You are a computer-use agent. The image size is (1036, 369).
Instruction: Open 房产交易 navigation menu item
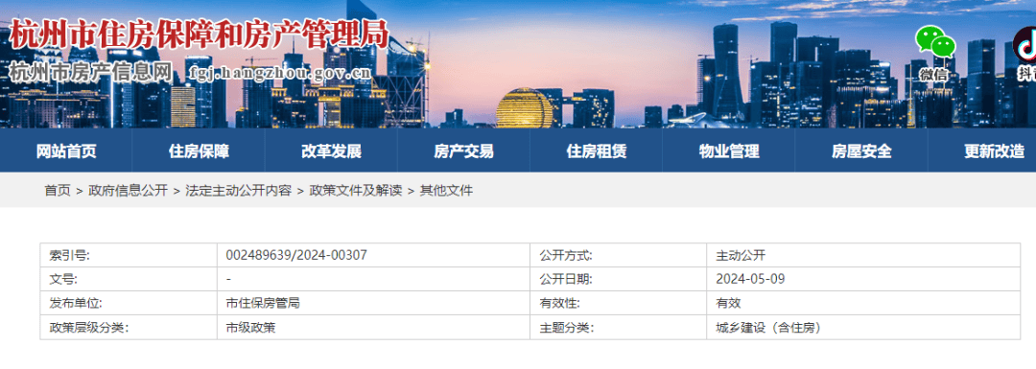click(x=464, y=151)
